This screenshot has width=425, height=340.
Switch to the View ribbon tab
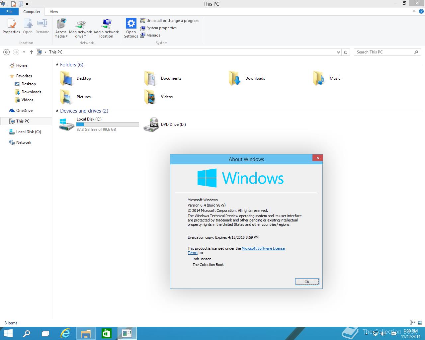coord(54,12)
